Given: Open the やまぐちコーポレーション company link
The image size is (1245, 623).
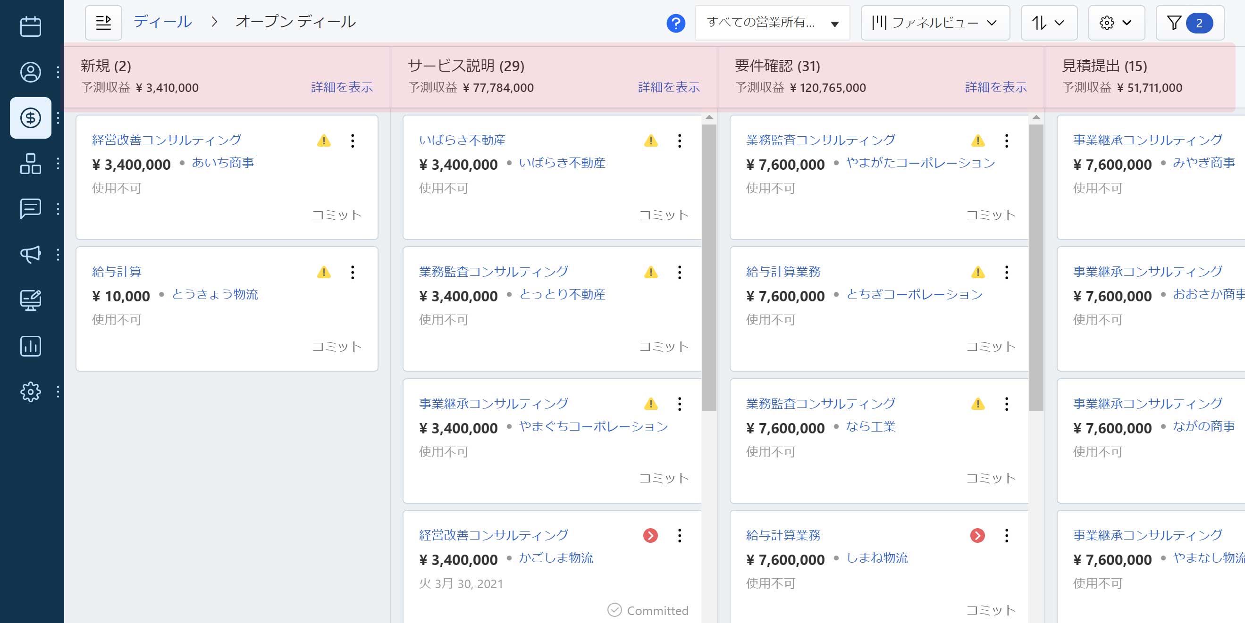Looking at the screenshot, I should click(x=594, y=426).
